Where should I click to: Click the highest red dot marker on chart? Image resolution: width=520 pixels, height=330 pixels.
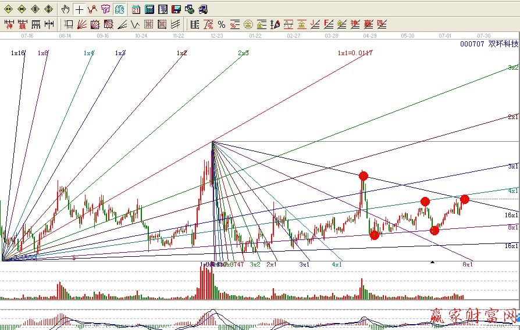(364, 175)
